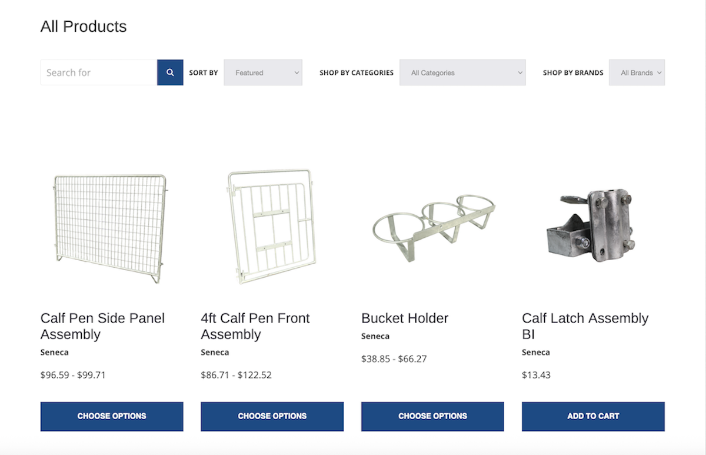The width and height of the screenshot is (706, 455).
Task: Open the 4ft Calf Pen Front image
Action: [271, 227]
